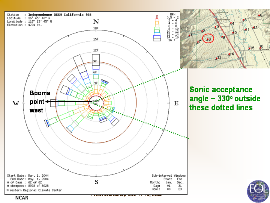Click the S compass label
This screenshot has height=203, width=270.
click(96, 182)
